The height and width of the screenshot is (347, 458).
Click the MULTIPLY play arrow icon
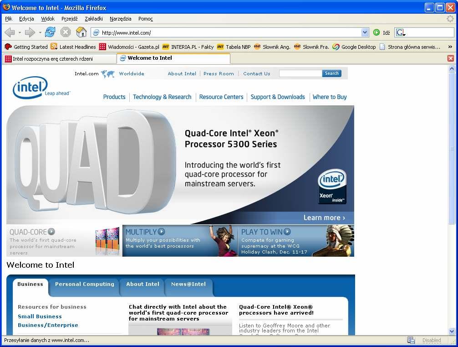162,232
